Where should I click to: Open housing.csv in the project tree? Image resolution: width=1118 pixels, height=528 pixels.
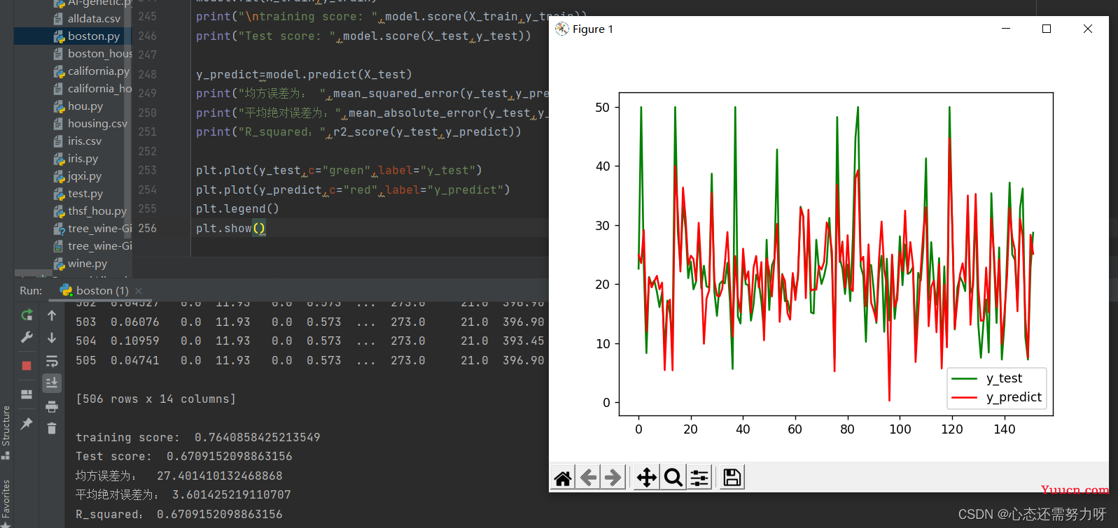click(x=97, y=124)
